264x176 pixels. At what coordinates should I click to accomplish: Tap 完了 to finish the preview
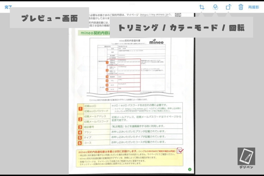click(x=8, y=7)
